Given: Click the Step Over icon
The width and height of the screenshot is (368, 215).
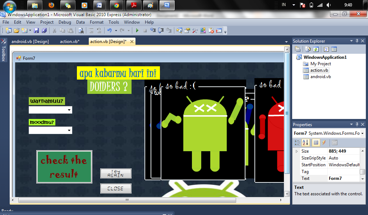Looking at the screenshot, I should pos(161,30).
